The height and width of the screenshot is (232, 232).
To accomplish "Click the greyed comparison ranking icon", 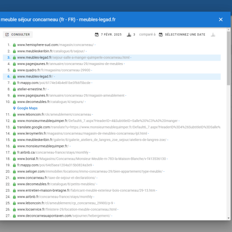I will pyautogui.click(x=213, y=35).
